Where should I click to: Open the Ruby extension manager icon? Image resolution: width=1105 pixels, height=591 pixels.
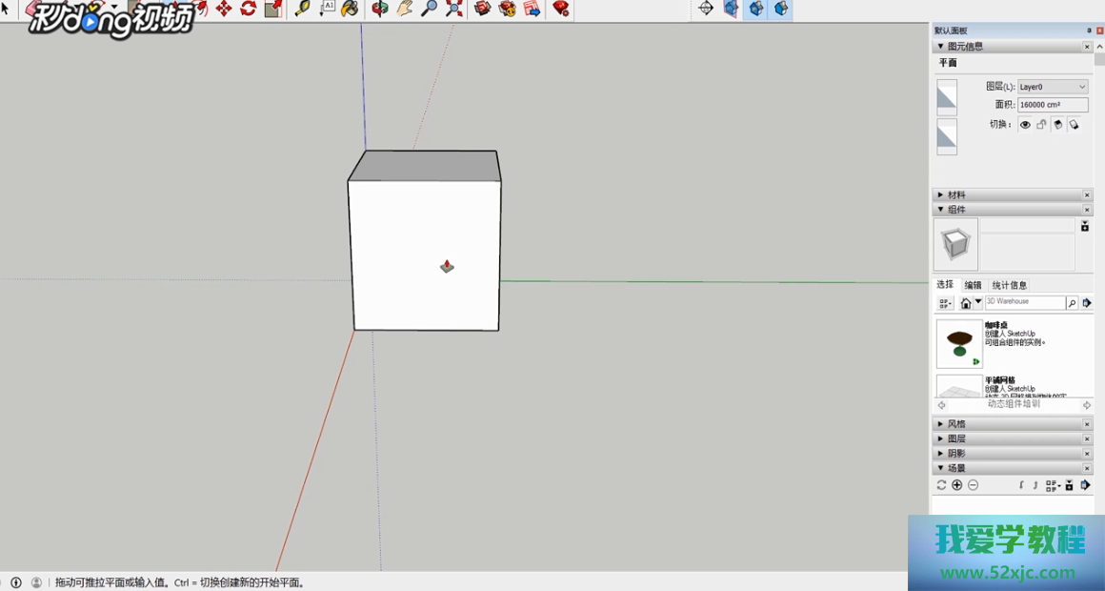pos(561,9)
